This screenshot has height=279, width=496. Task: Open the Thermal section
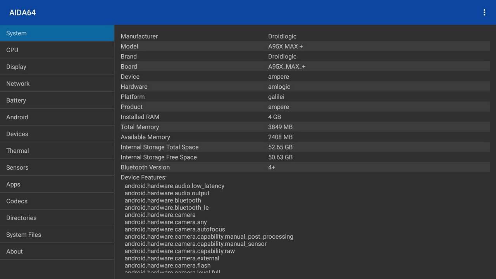coord(57,151)
